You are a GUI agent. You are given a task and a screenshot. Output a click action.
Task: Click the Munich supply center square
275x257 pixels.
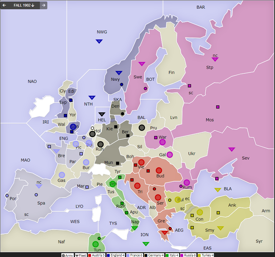(x=118, y=163)
